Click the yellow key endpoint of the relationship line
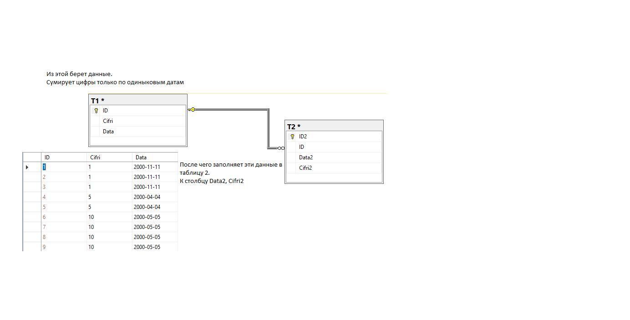The height and width of the screenshot is (320, 630). (x=192, y=110)
